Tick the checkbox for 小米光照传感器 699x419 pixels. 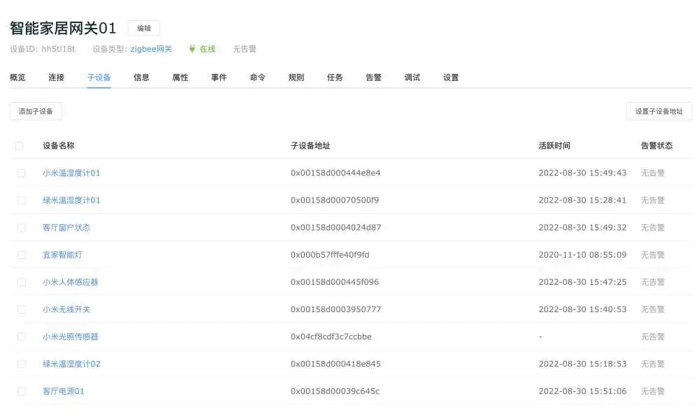pos(22,337)
